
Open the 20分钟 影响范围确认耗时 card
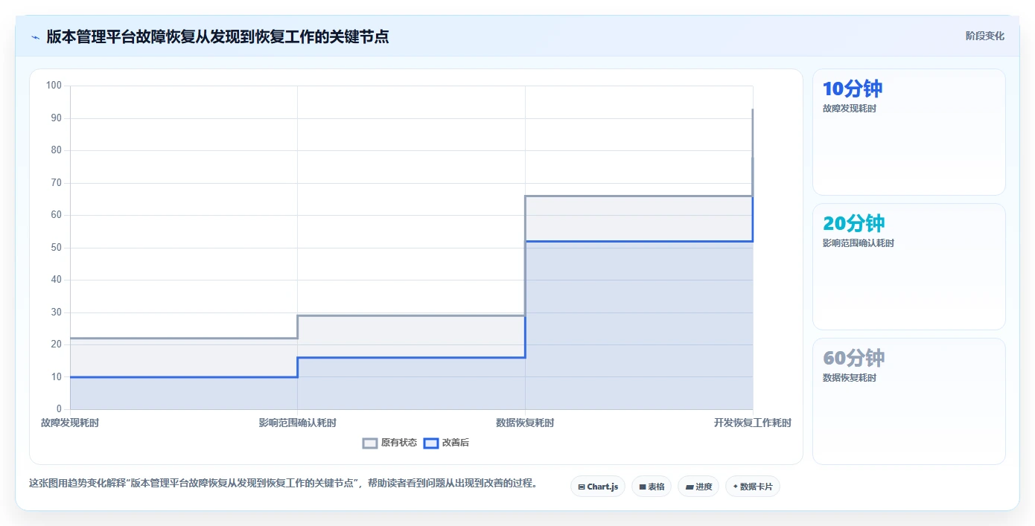(x=909, y=267)
